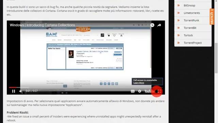The width and height of the screenshot is (218, 123).
Task: Open the TorrentBit sidebar link
Action: (190, 28)
